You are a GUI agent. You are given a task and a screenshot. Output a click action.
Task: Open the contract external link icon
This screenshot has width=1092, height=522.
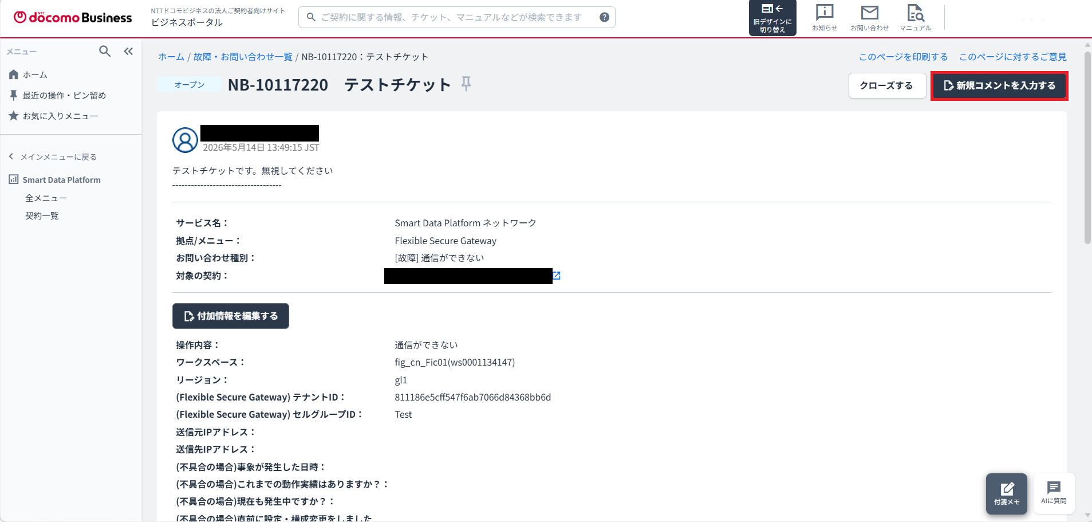557,276
